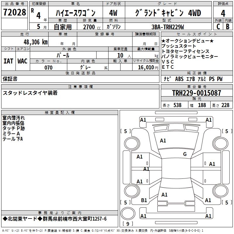
Task: Click 検査員記入欄 section header
Action: pos(60,113)
